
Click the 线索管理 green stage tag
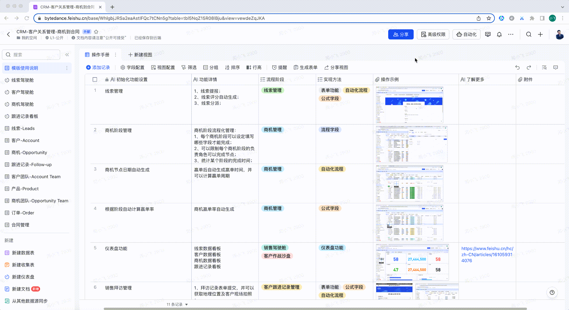273,90
